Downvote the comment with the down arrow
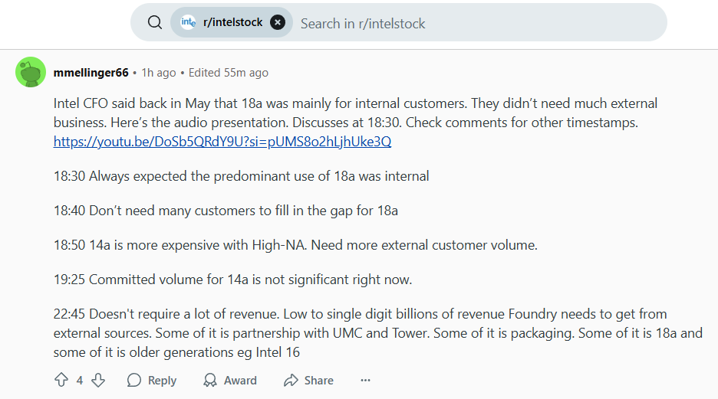Viewport: 718px width, 399px height. (98, 380)
